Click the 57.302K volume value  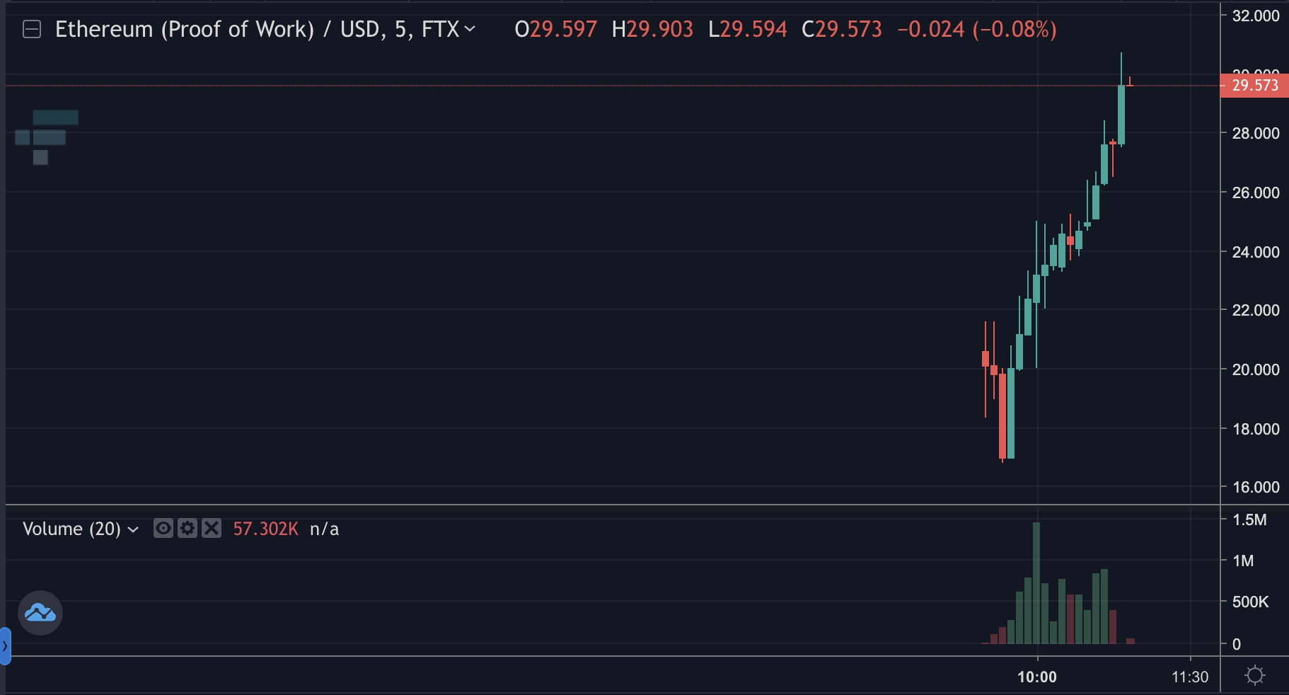(x=266, y=529)
